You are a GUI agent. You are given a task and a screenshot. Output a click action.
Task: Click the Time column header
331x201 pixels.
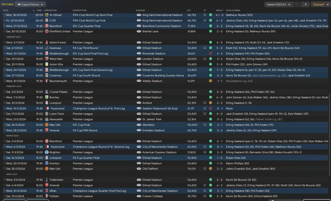pyautogui.click(x=39, y=10)
